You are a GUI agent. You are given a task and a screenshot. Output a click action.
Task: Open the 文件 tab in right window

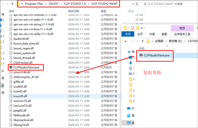point(128,34)
